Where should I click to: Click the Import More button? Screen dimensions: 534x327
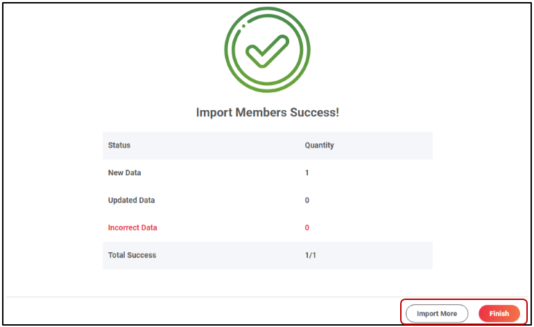click(x=437, y=313)
